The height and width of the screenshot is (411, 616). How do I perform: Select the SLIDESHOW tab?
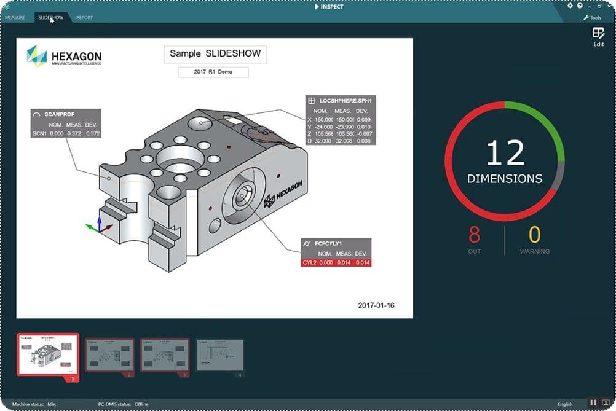pyautogui.click(x=50, y=18)
